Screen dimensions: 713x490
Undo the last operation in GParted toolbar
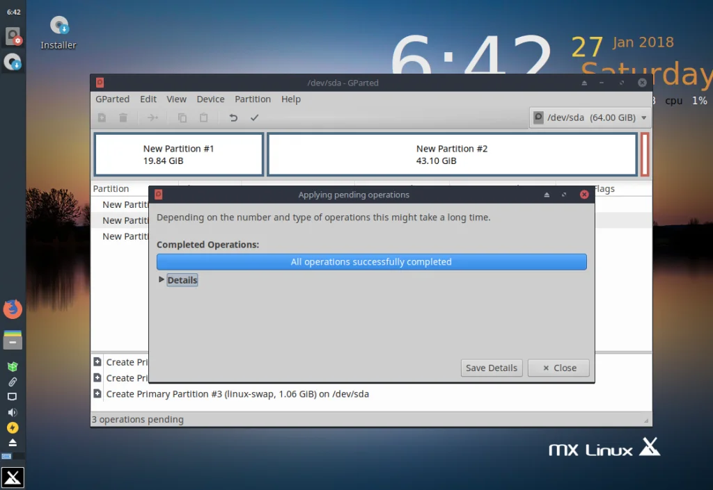pos(233,118)
